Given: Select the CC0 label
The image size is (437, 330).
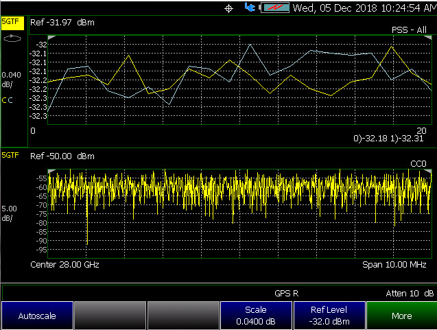Looking at the screenshot, I should pos(418,163).
